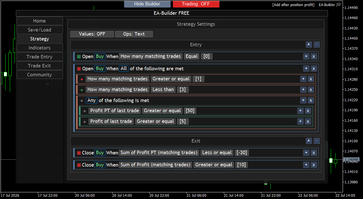
Task: Switch the 'Ops: Text' display mode
Action: 134,34
